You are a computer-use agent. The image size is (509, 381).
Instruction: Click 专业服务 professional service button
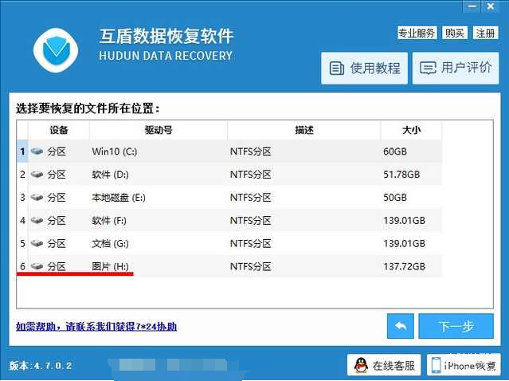(417, 33)
